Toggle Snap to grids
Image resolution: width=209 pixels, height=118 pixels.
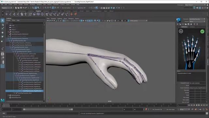coord(46,8)
